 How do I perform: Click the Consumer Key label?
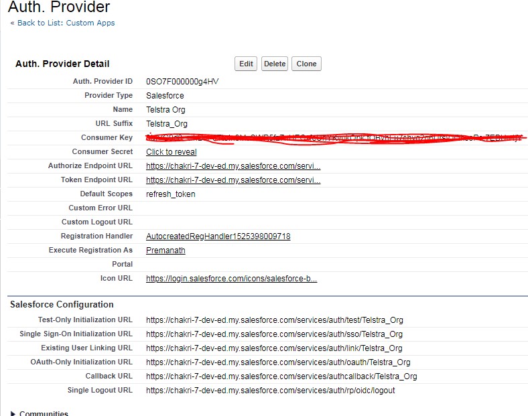pyautogui.click(x=107, y=137)
